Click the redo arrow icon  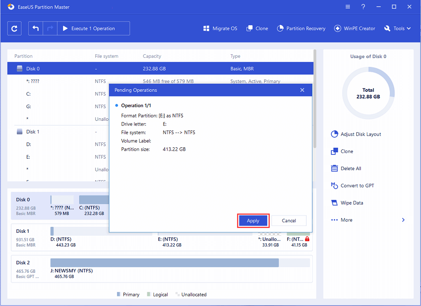coord(50,29)
